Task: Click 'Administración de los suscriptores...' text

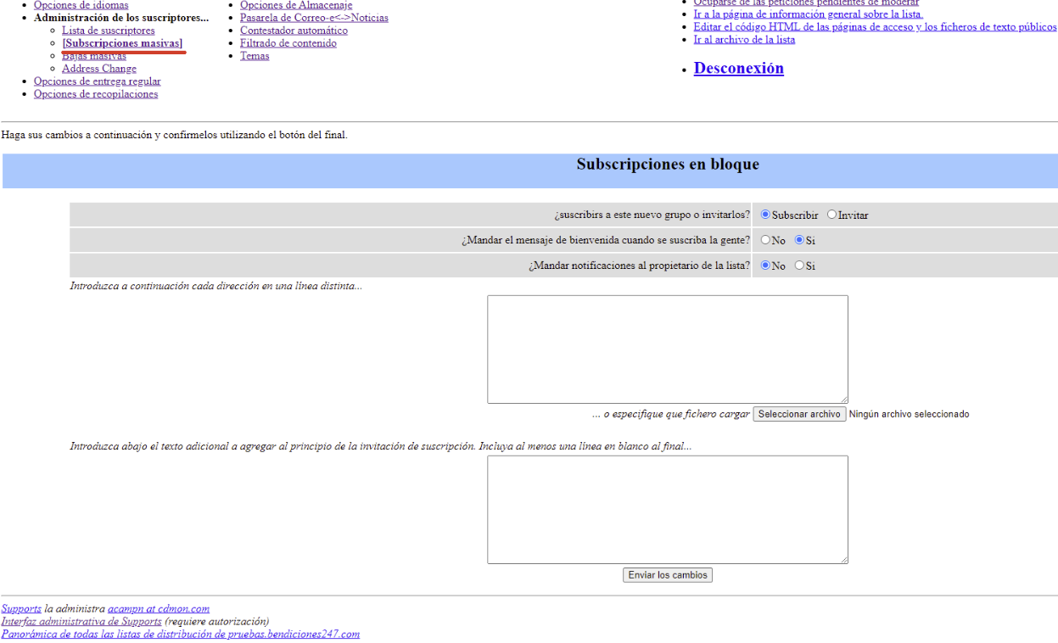Action: tap(121, 18)
